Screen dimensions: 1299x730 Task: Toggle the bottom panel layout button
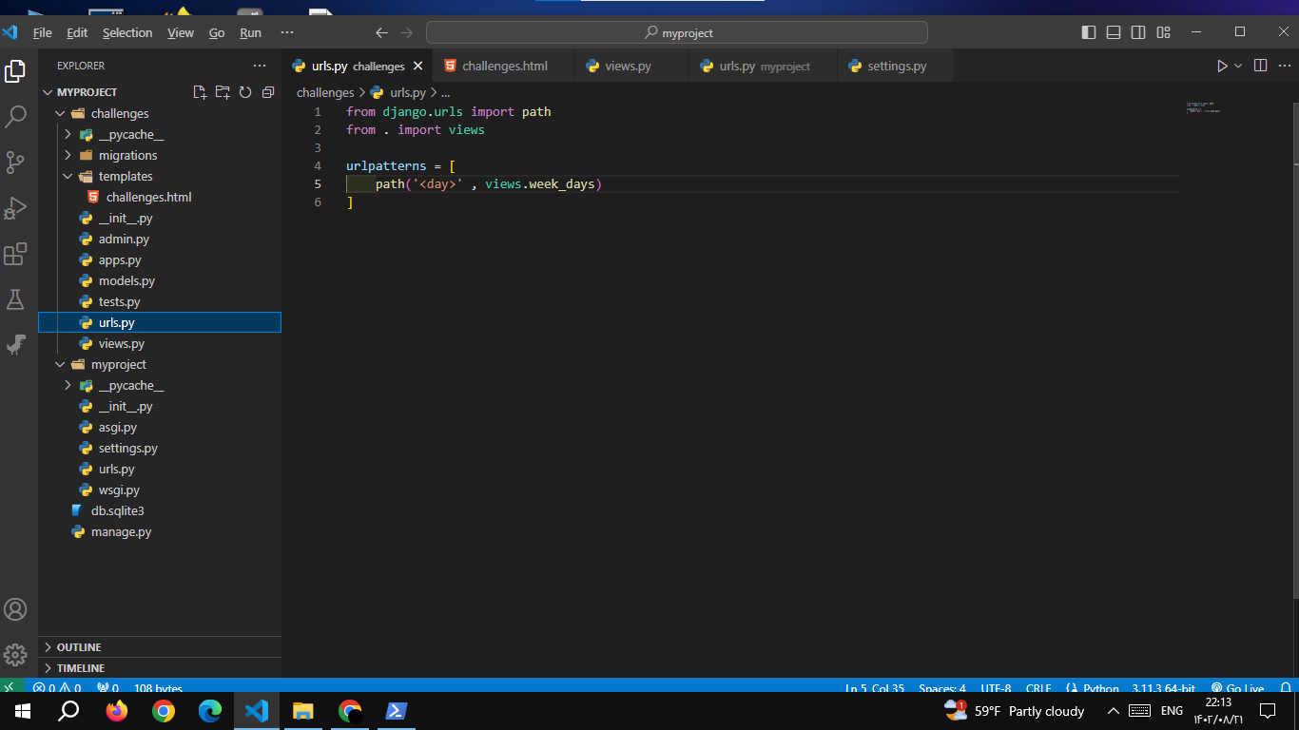click(1114, 32)
